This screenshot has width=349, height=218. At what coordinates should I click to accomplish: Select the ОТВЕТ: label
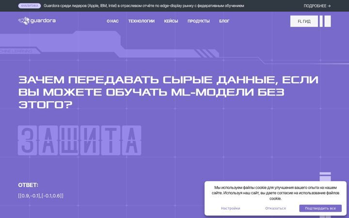[x=28, y=185]
